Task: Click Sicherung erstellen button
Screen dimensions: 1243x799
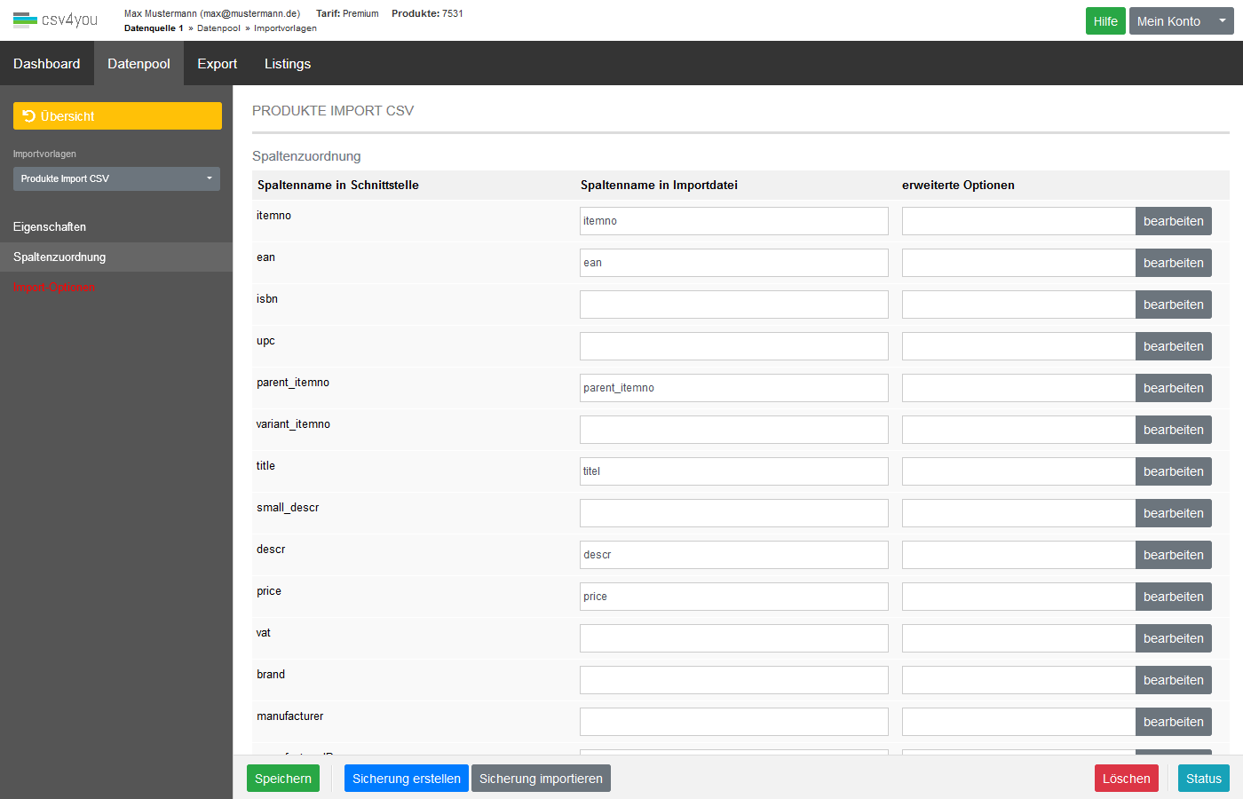Action: click(x=406, y=779)
